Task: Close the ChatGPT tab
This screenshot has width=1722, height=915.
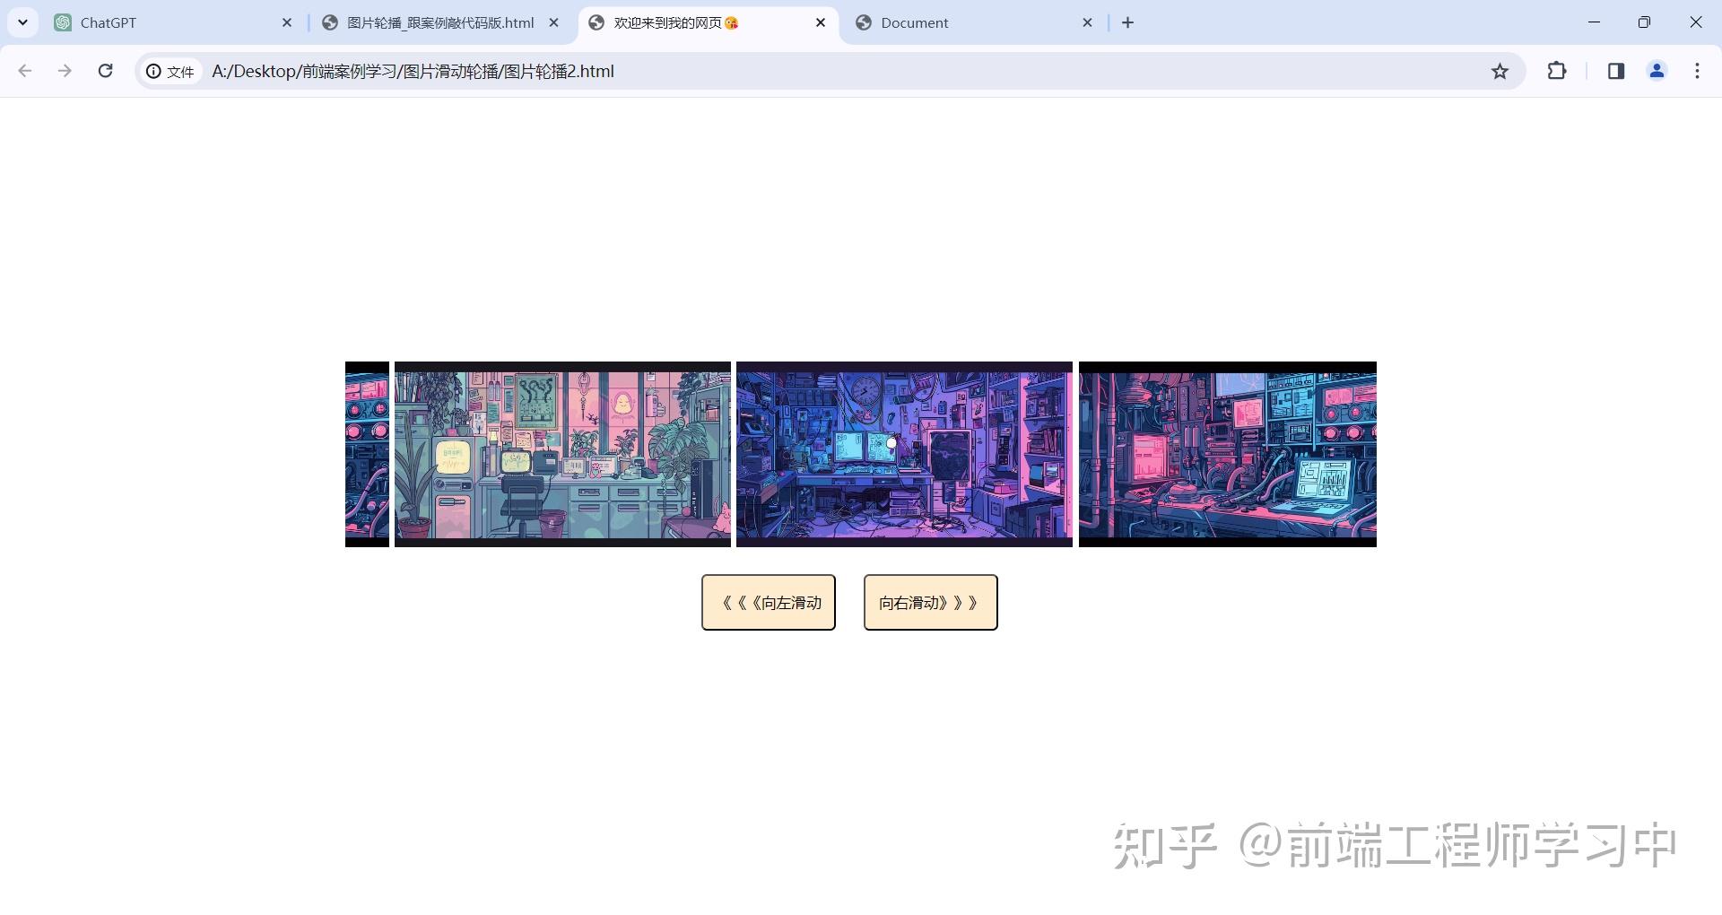Action: tap(287, 23)
